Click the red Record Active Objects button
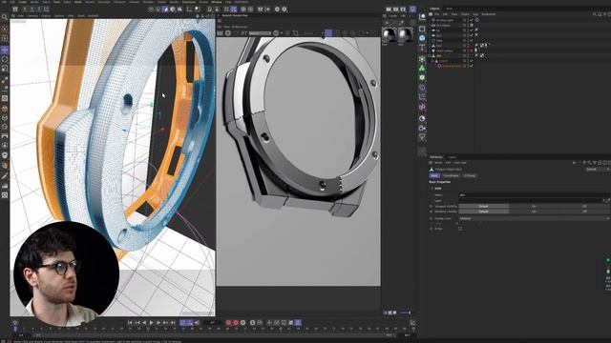 tap(229, 323)
